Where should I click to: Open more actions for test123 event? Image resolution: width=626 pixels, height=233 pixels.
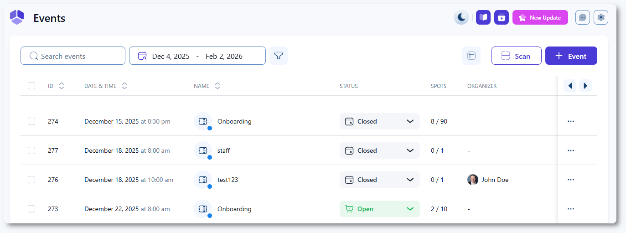point(570,180)
